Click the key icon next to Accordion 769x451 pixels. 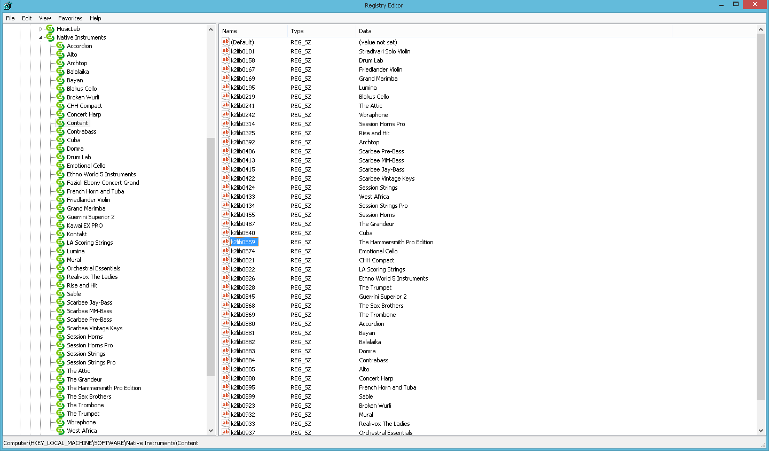[x=60, y=46]
